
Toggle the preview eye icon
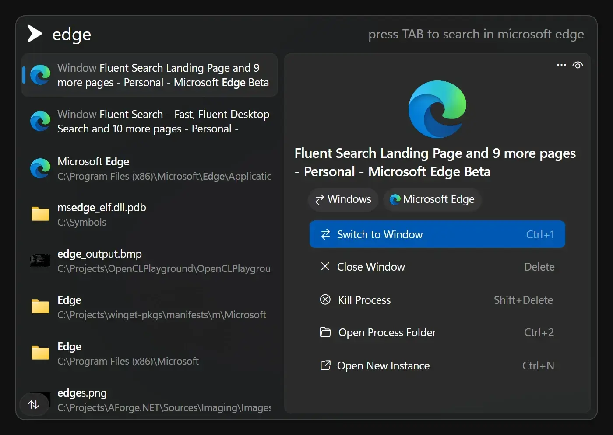(x=578, y=65)
